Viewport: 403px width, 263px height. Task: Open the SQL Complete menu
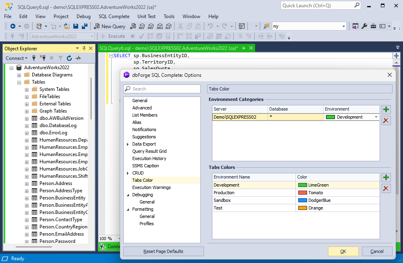click(114, 16)
